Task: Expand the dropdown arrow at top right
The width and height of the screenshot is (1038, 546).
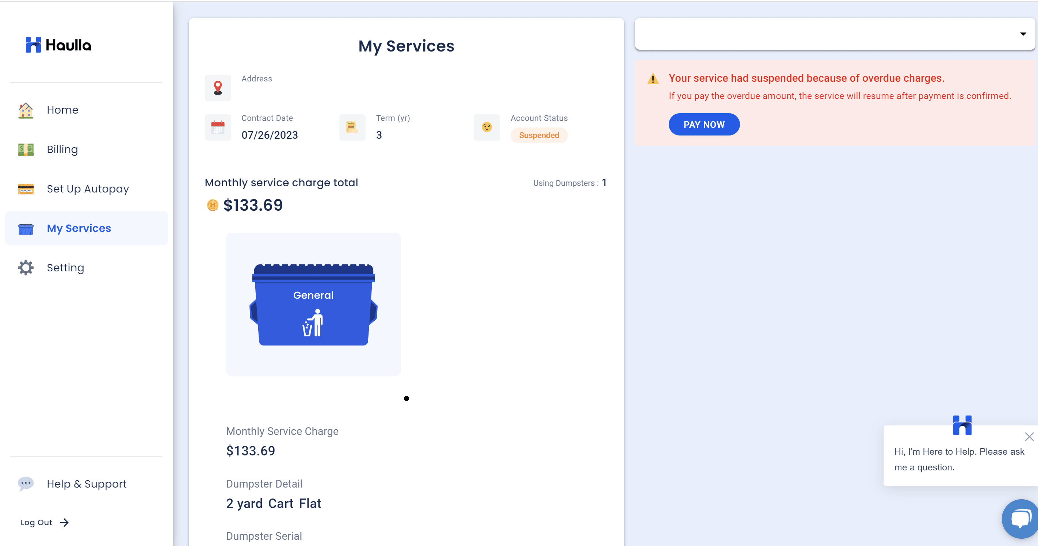Action: pos(1023,34)
